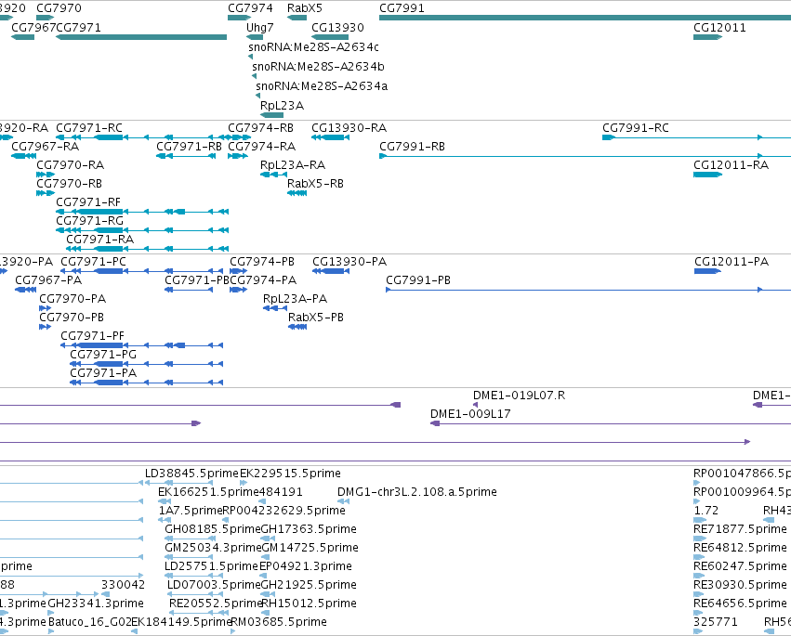Click the CG7991-RB transcript label
Image resolution: width=791 pixels, height=636 pixels.
(x=412, y=147)
